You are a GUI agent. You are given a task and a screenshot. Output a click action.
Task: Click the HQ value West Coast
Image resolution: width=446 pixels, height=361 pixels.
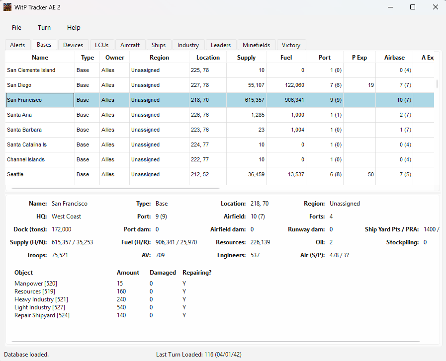click(66, 217)
